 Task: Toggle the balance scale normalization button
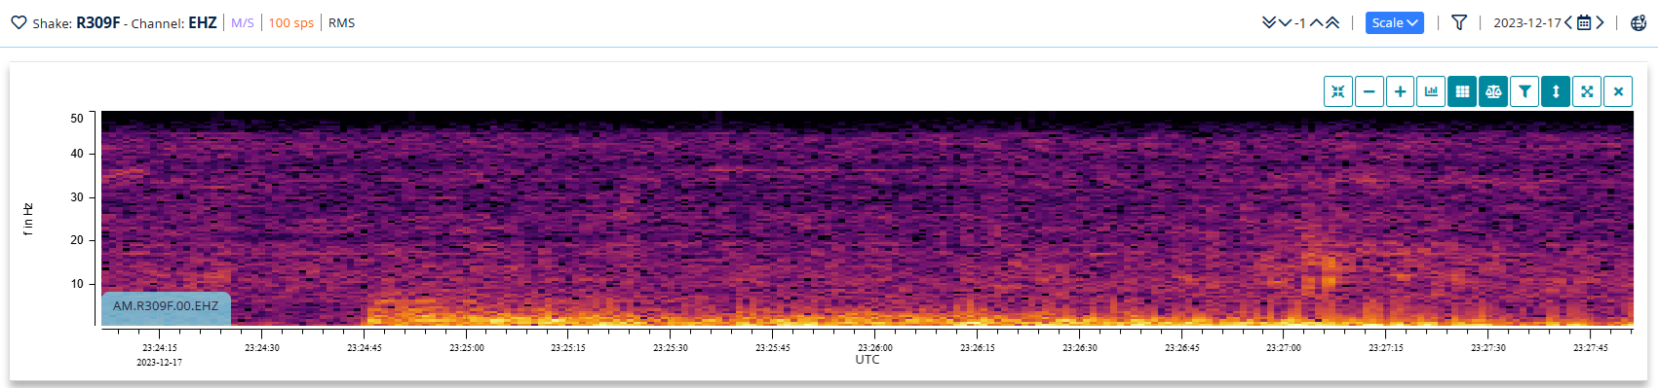pos(1493,91)
